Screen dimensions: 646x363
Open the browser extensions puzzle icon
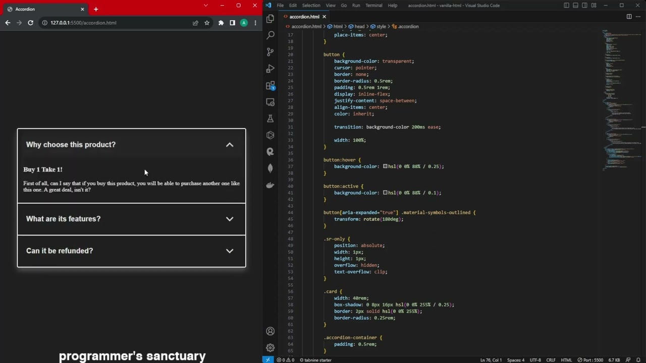click(221, 23)
